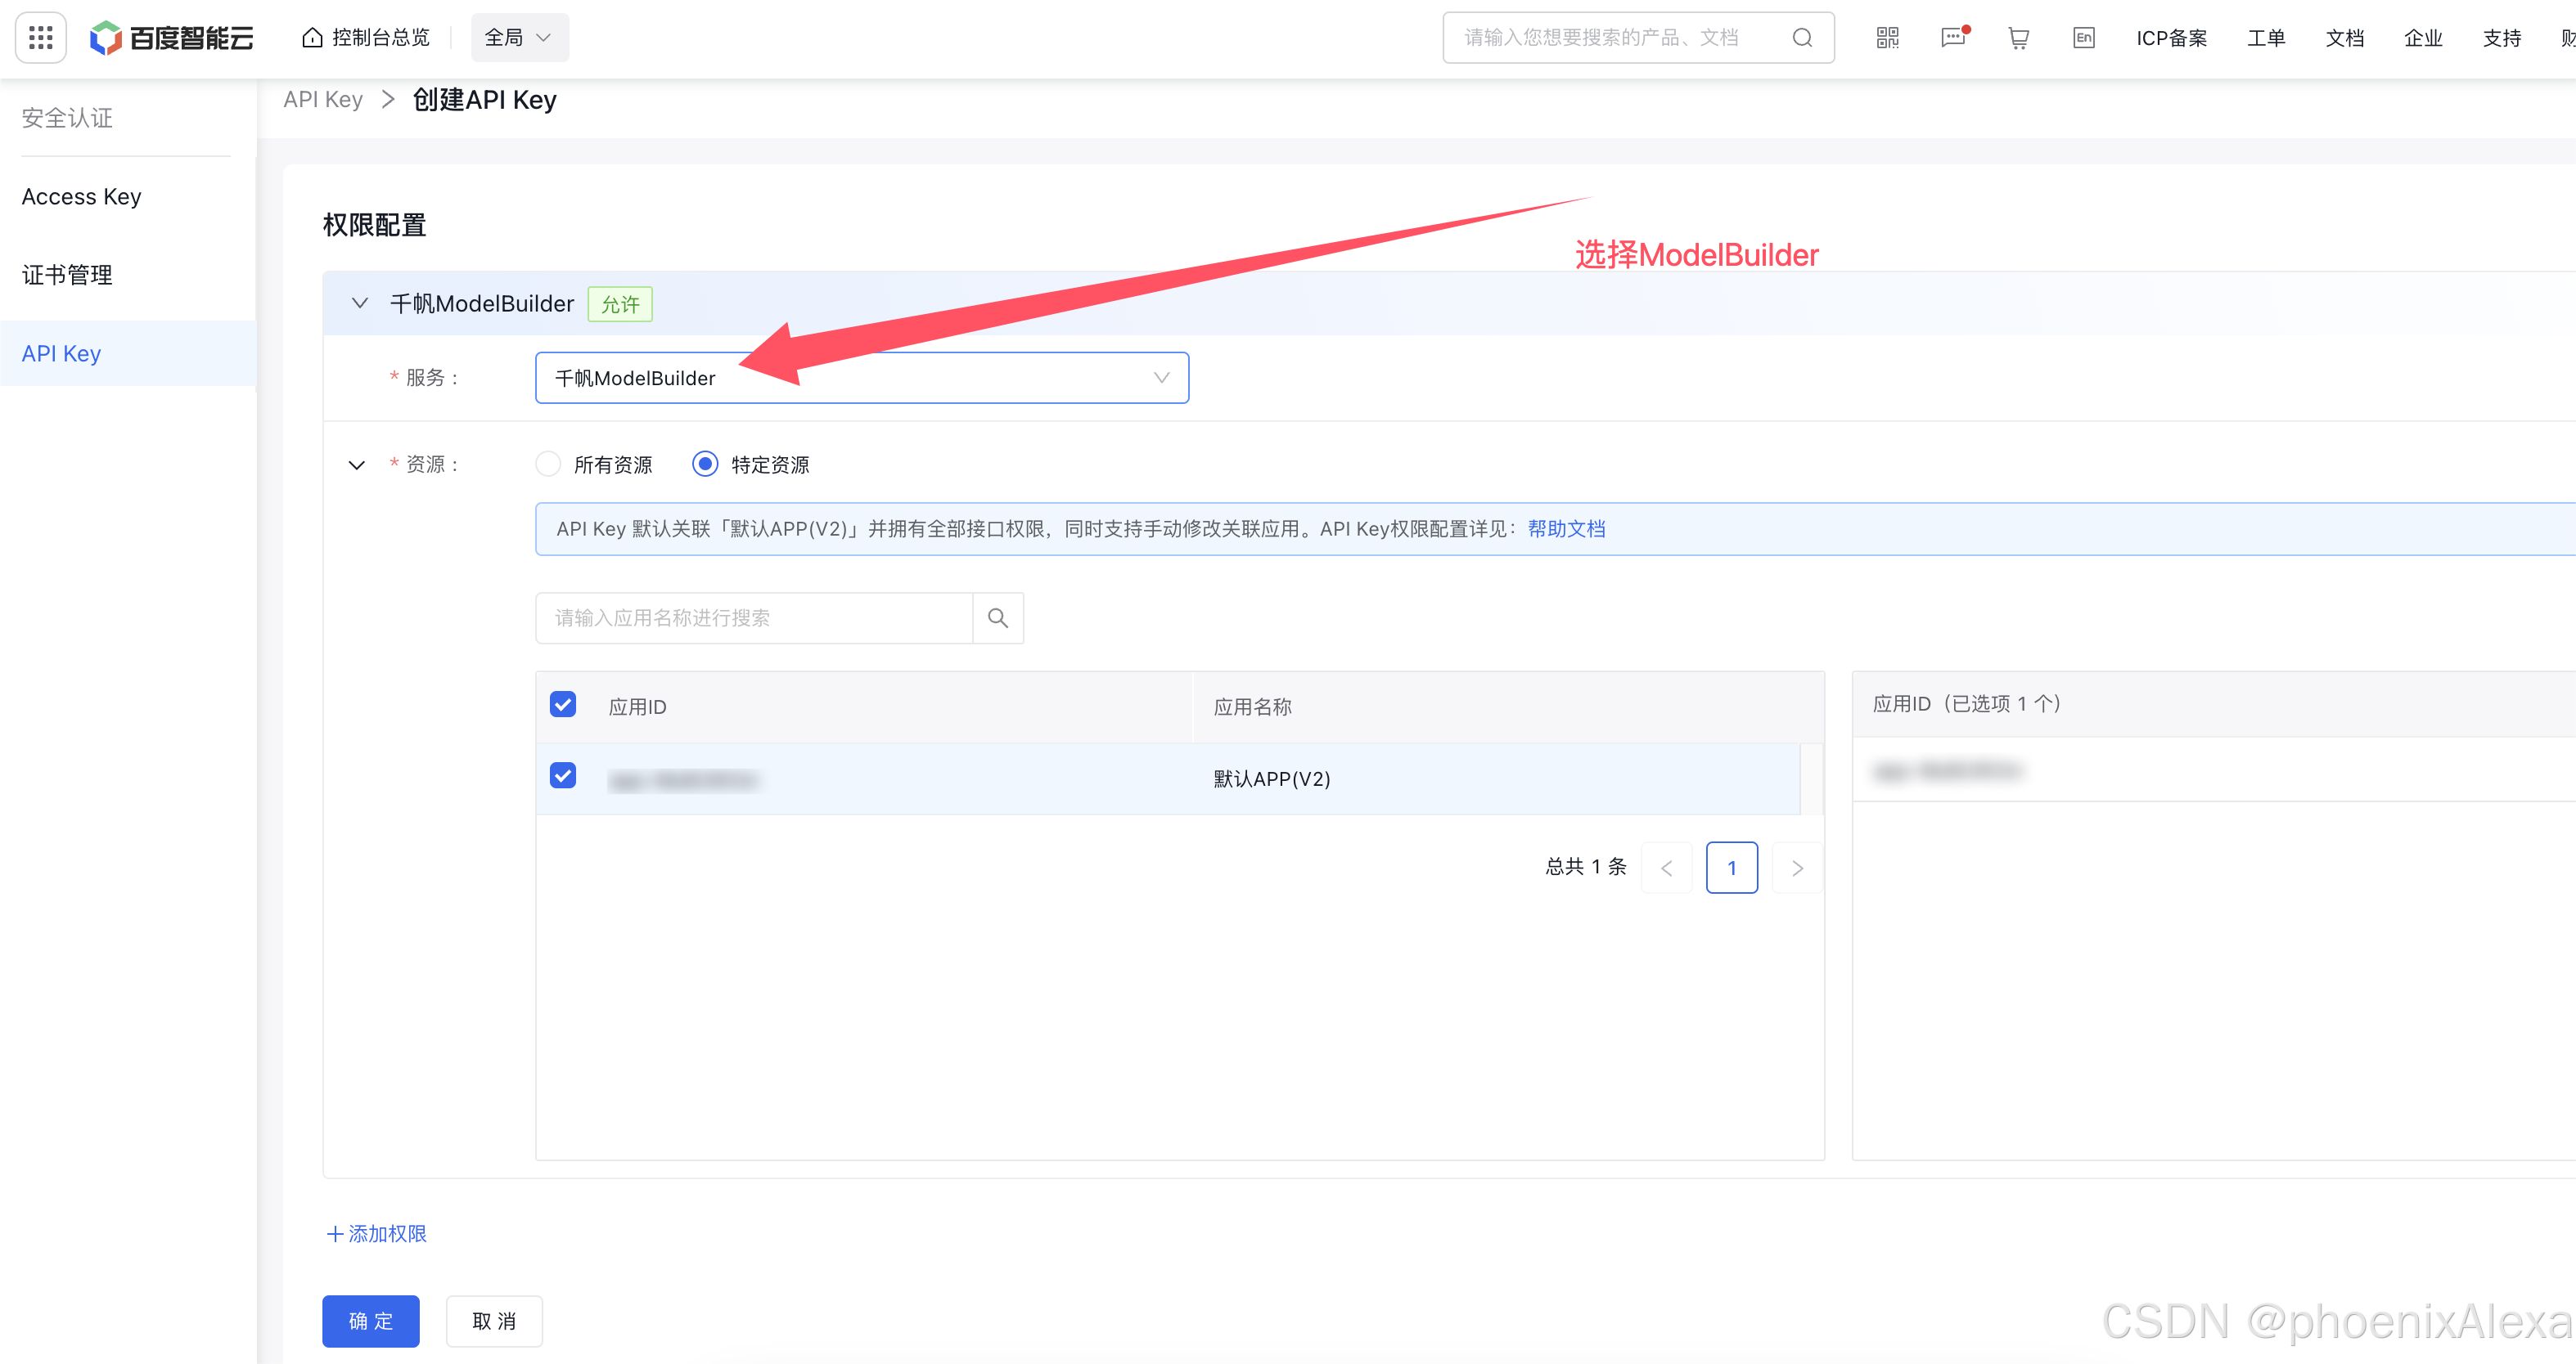2576x1364 pixels.
Task: Go to 控制台总览 home
Action: point(366,38)
